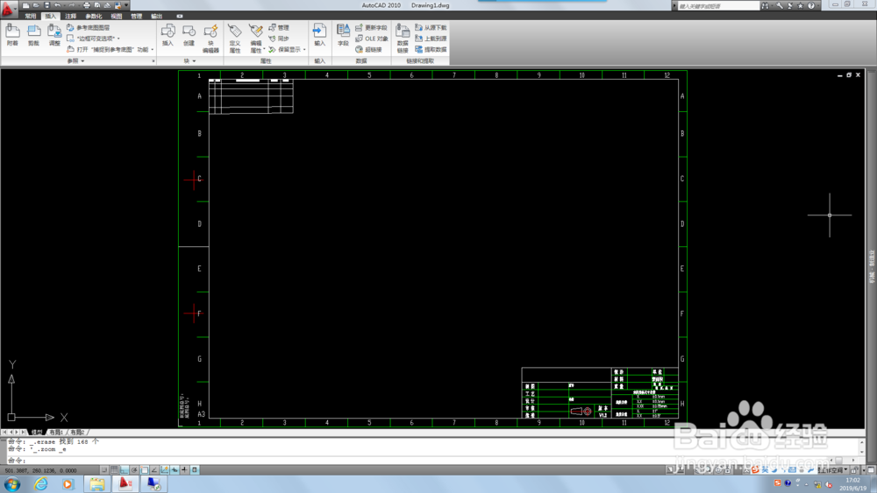Screen dimensions: 877x493
Task: Toggle Ortho mode in status bar
Action: pos(125,470)
